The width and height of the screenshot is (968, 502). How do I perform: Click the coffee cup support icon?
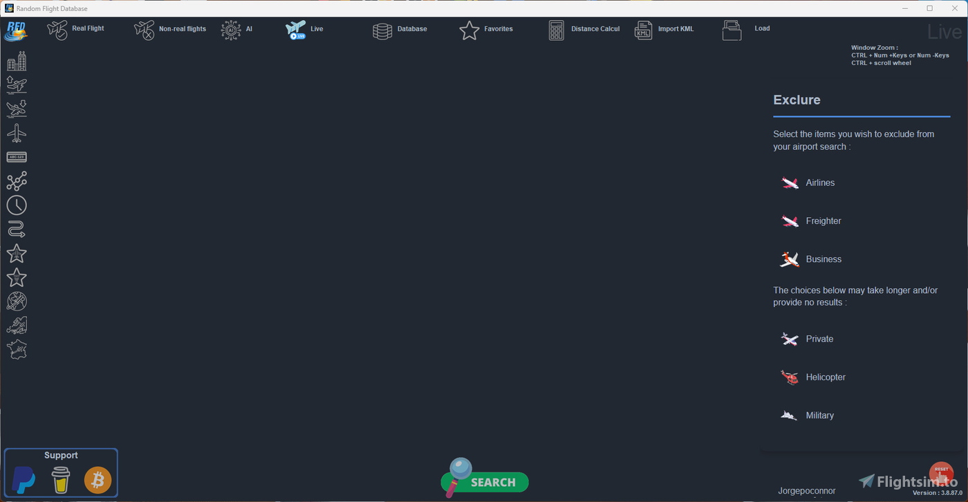(x=61, y=479)
